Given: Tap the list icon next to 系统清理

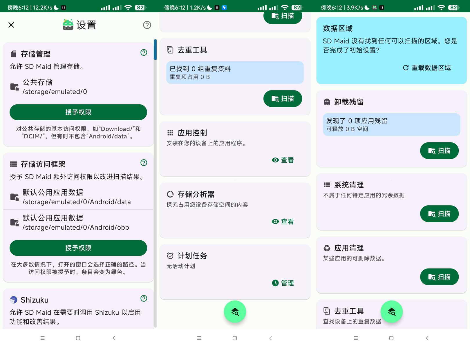Looking at the screenshot, I should click(327, 185).
